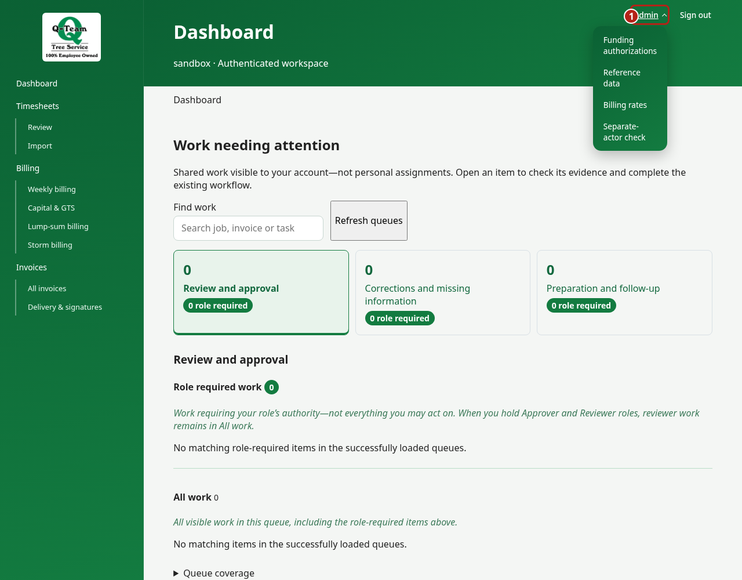Open Timesheets section in sidebar

pos(38,106)
